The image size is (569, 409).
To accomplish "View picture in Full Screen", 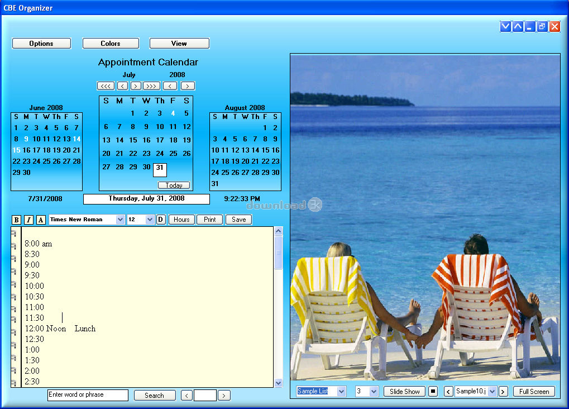I will 534,391.
